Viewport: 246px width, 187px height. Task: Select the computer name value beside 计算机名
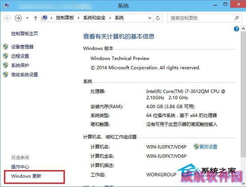click(166, 147)
